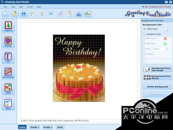Open an existing card file from the toolbar
The height and width of the screenshot is (130, 173).
pos(15,14)
